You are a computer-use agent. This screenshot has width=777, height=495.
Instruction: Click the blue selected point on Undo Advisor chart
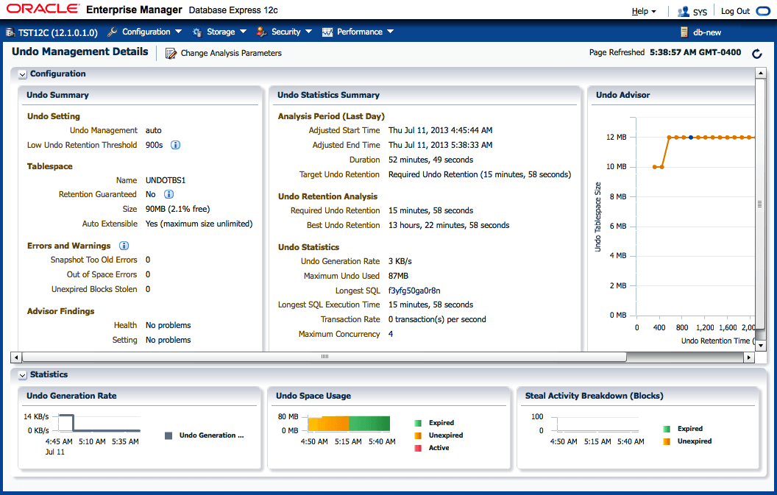[x=691, y=138]
